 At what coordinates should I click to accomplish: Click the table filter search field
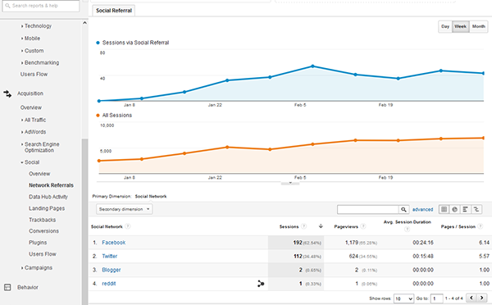368,209
